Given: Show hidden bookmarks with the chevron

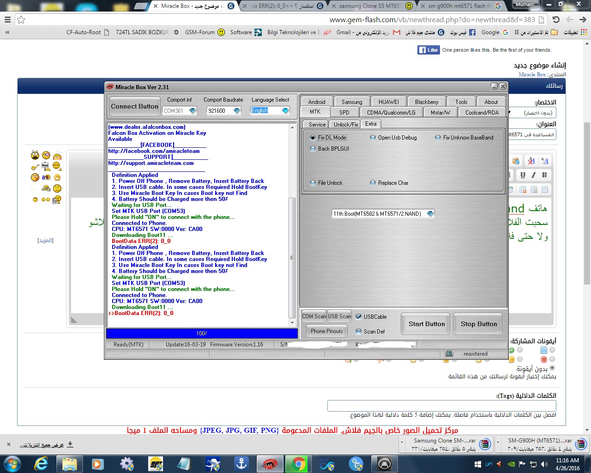Looking at the screenshot, I should click(x=7, y=32).
